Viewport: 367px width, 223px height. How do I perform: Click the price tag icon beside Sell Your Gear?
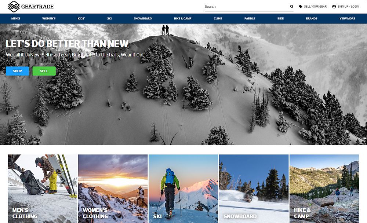point(301,7)
